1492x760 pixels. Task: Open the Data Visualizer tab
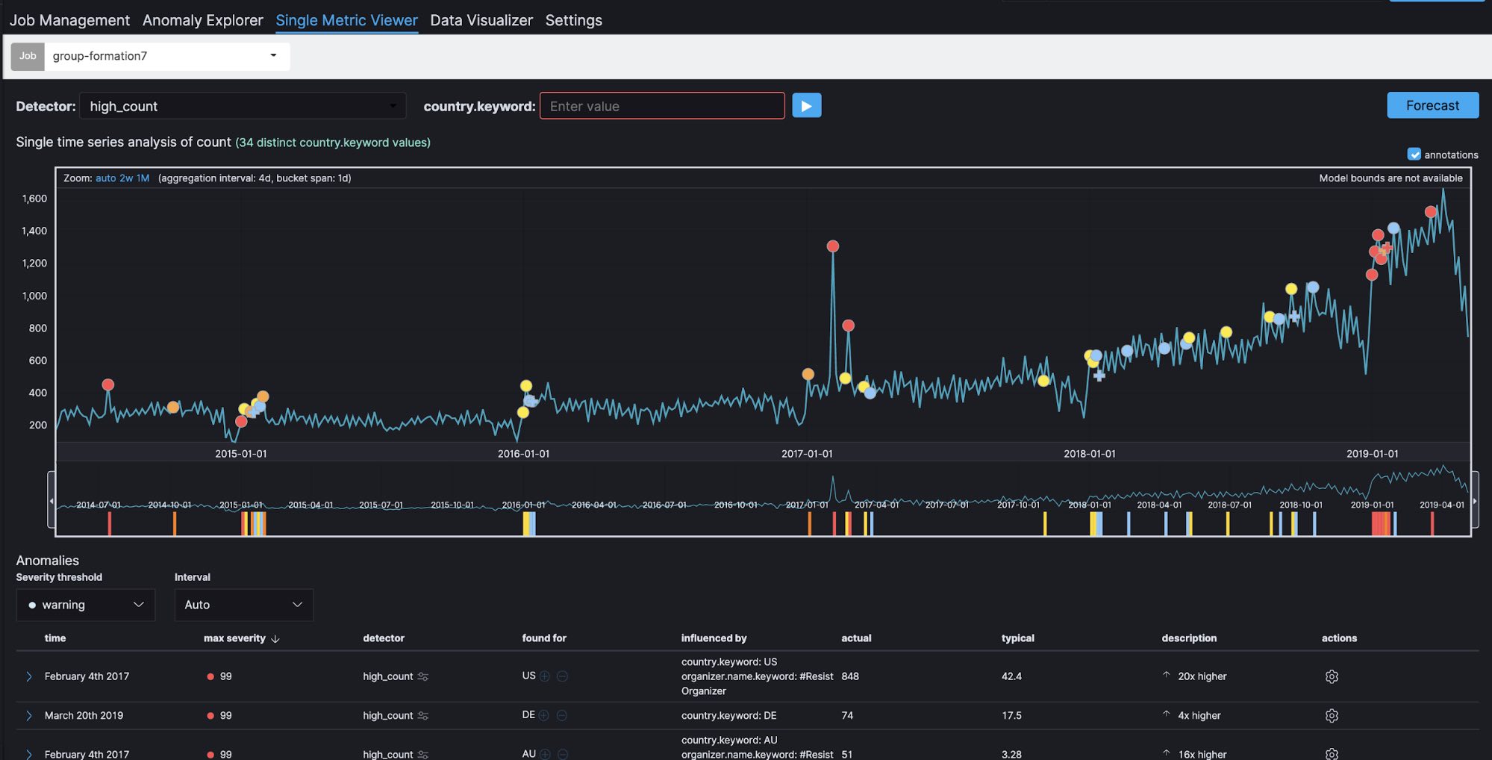click(x=481, y=20)
